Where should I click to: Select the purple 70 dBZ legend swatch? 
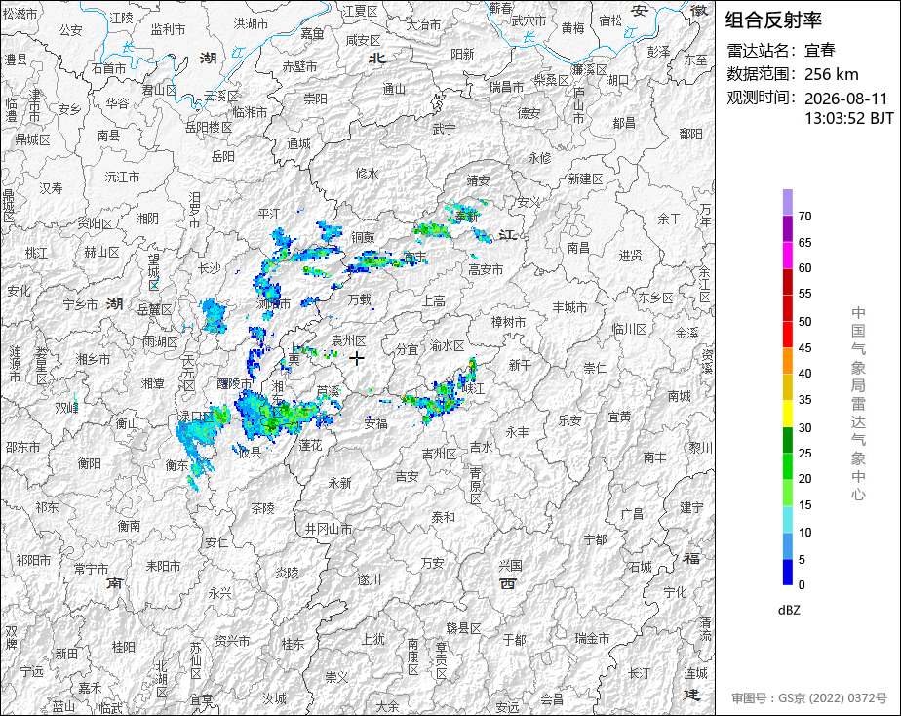(787, 202)
